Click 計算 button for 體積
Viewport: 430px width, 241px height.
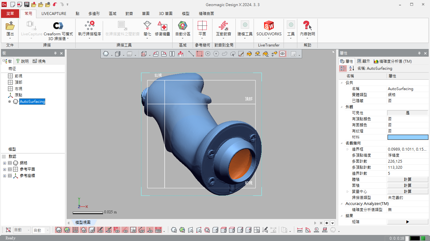point(408,179)
